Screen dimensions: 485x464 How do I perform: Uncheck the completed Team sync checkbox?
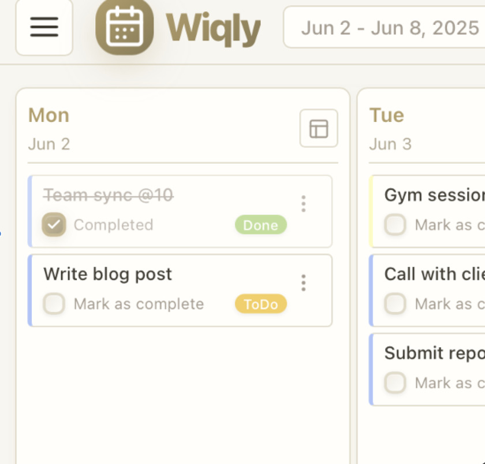click(x=54, y=225)
